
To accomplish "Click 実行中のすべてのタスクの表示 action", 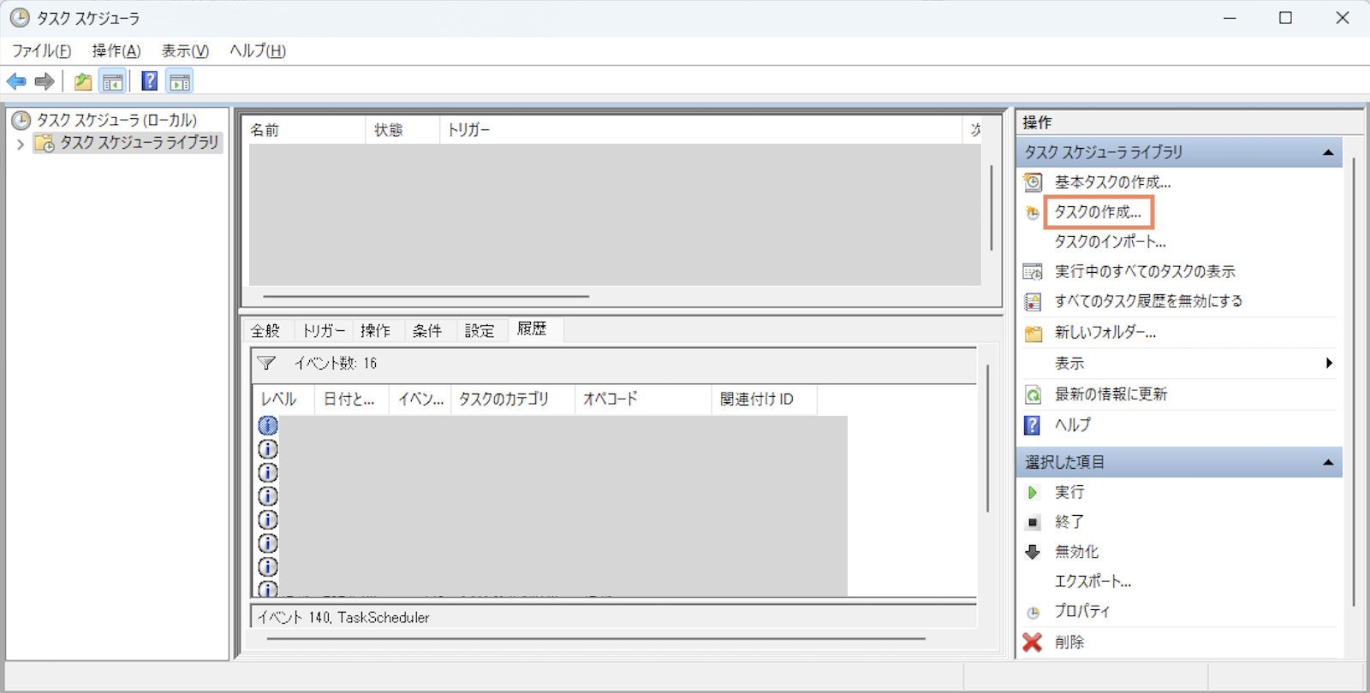I will [x=1145, y=271].
